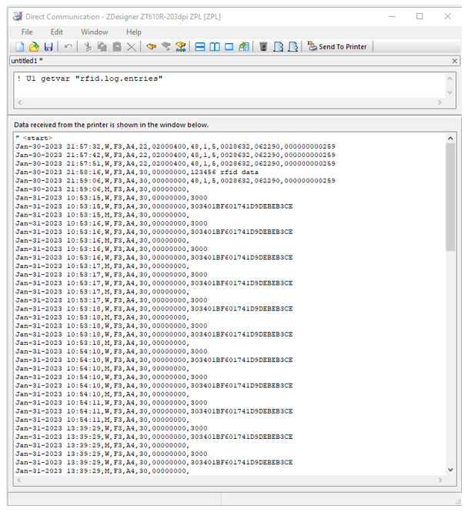This screenshot has width=471, height=519.
Task: Click the right arrow of the command box horizontal scrollbar
Action: click(440, 102)
